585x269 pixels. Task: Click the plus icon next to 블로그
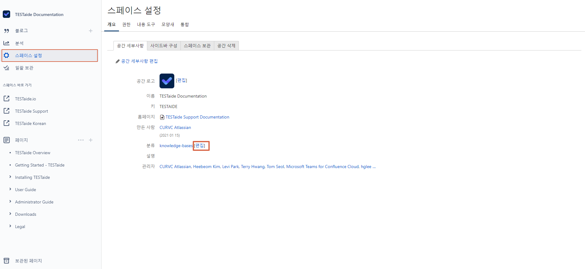pyautogui.click(x=91, y=31)
